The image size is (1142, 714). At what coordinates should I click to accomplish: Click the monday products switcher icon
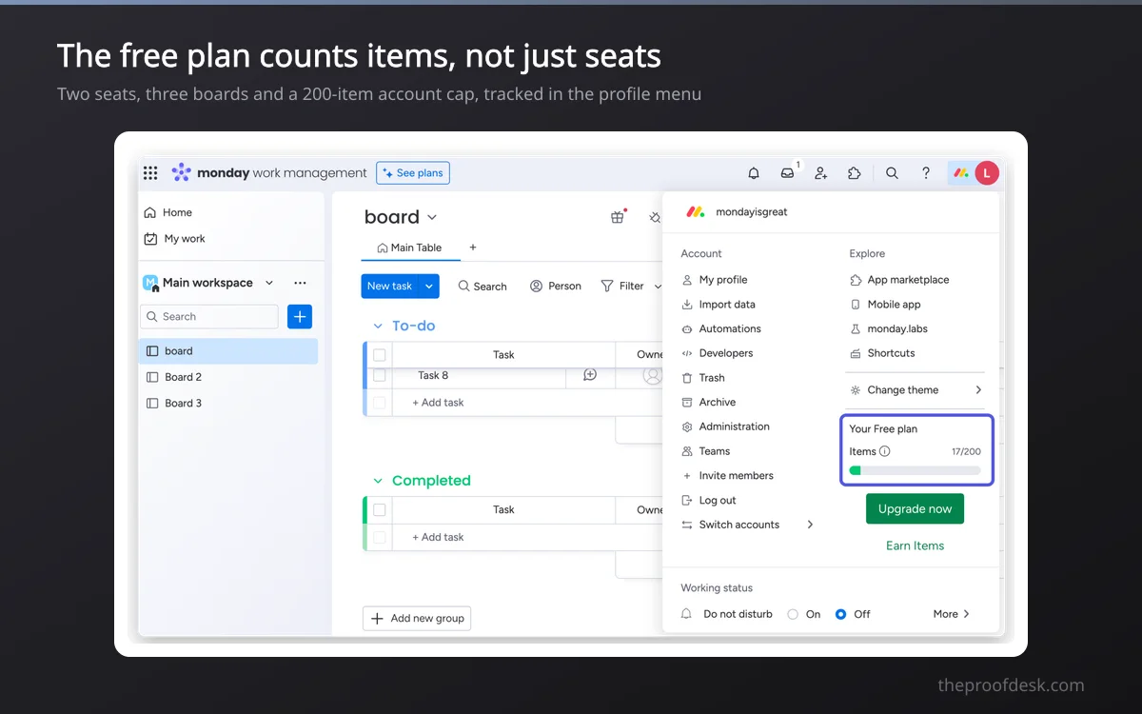tap(961, 173)
